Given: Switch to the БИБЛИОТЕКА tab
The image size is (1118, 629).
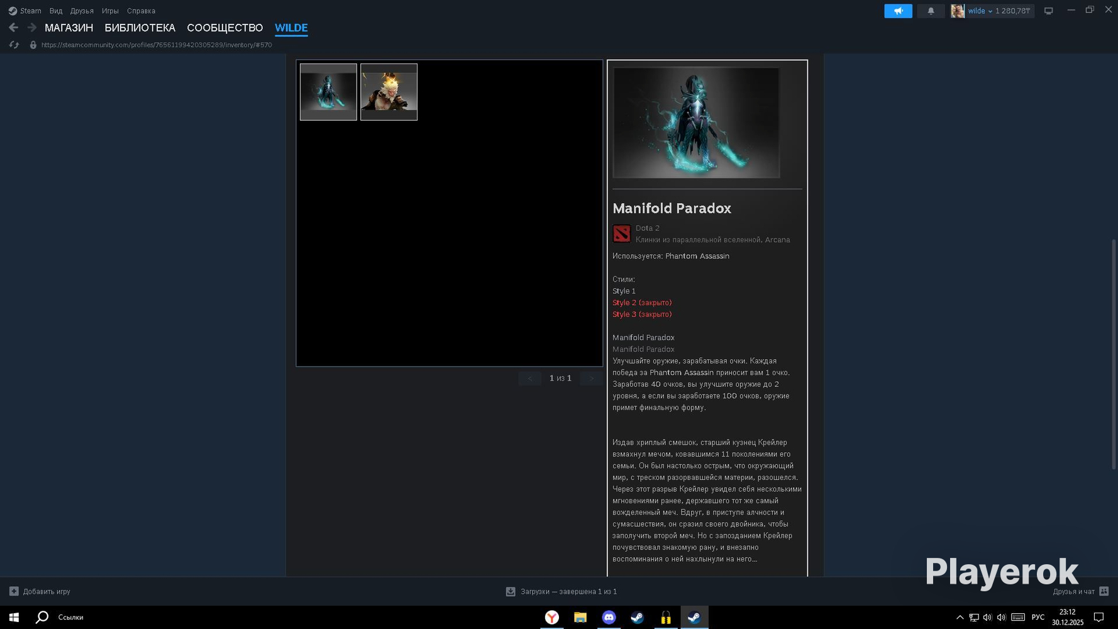Looking at the screenshot, I should click(140, 28).
